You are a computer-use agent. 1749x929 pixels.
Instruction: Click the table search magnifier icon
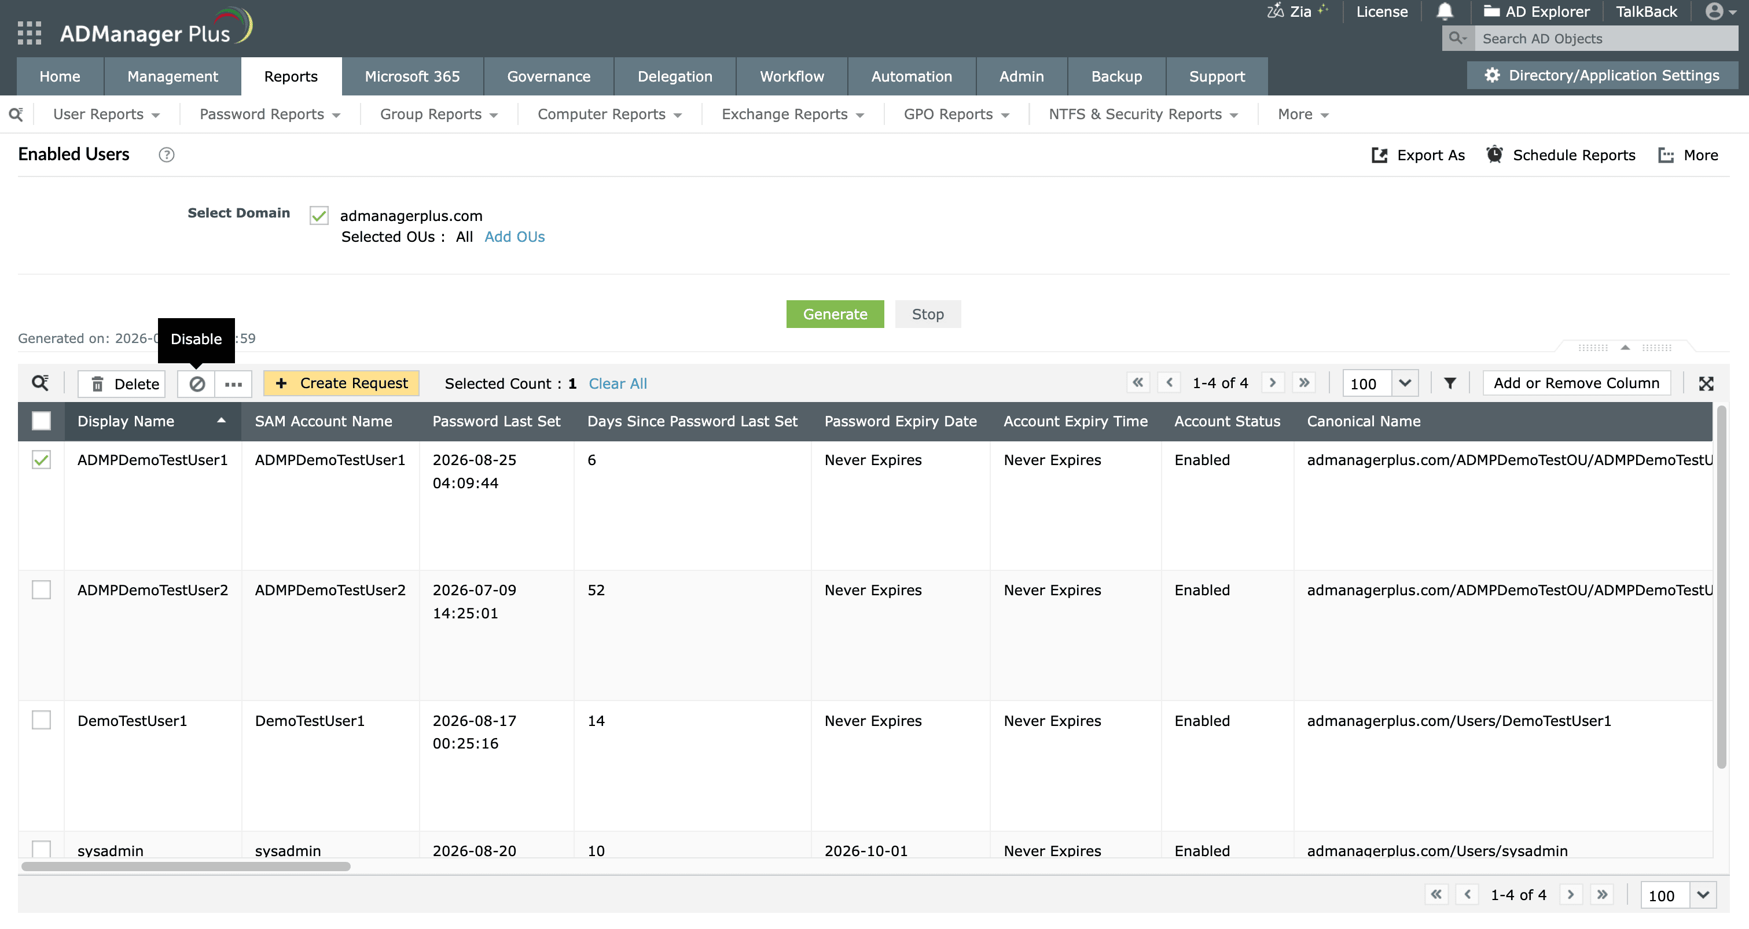[x=41, y=384]
